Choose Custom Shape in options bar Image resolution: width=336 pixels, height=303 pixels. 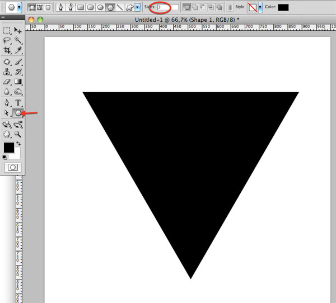tap(130, 7)
